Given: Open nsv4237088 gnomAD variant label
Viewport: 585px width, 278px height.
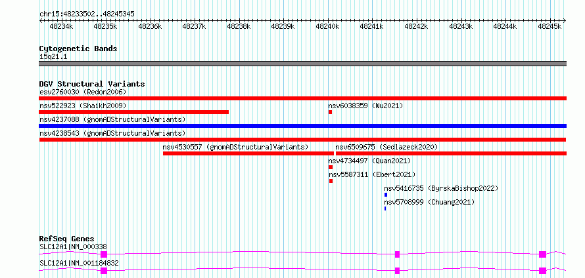Looking at the screenshot, I should click(x=112, y=119).
